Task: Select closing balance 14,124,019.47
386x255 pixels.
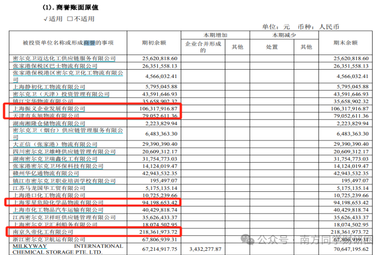Action: [x=351, y=166]
